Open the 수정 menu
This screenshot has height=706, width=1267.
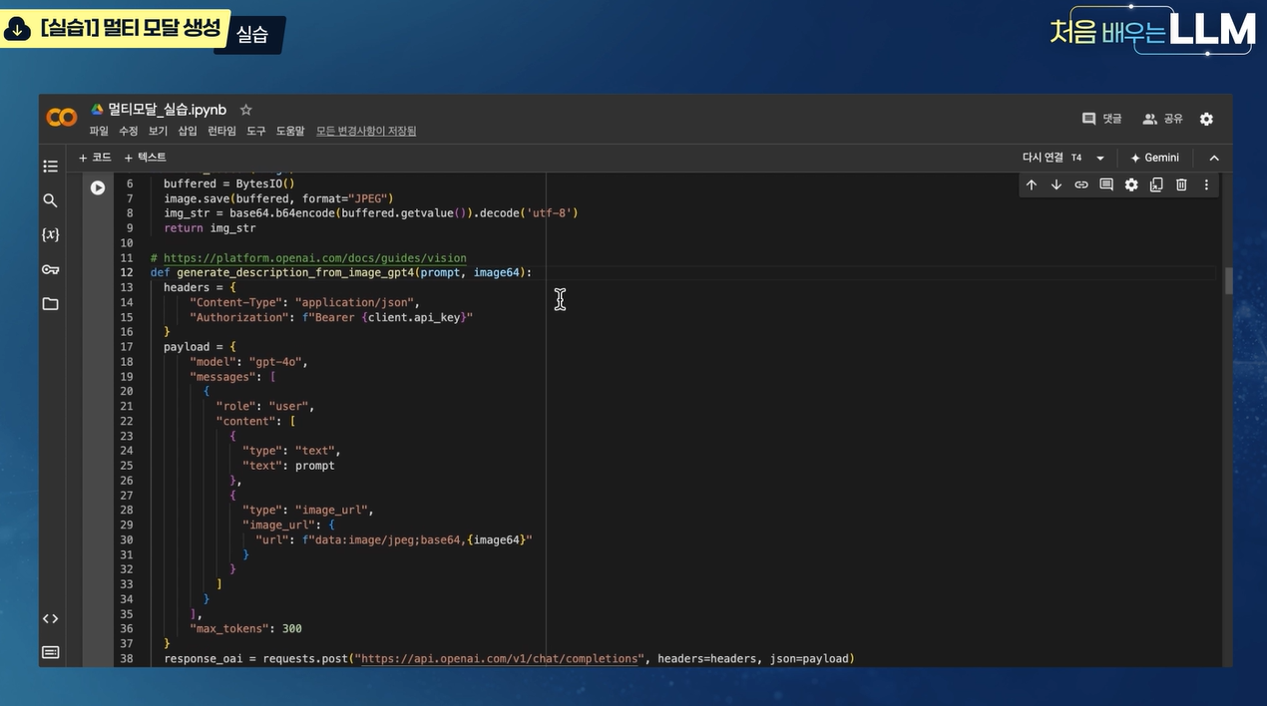tap(129, 131)
